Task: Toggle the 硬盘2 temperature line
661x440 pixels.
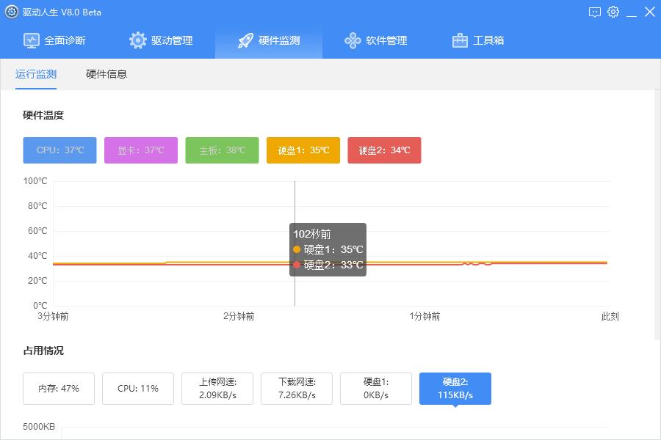Action: tap(384, 150)
